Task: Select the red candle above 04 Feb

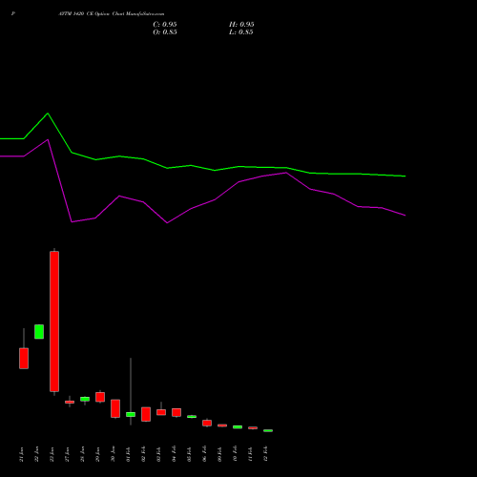Action: 176,412
